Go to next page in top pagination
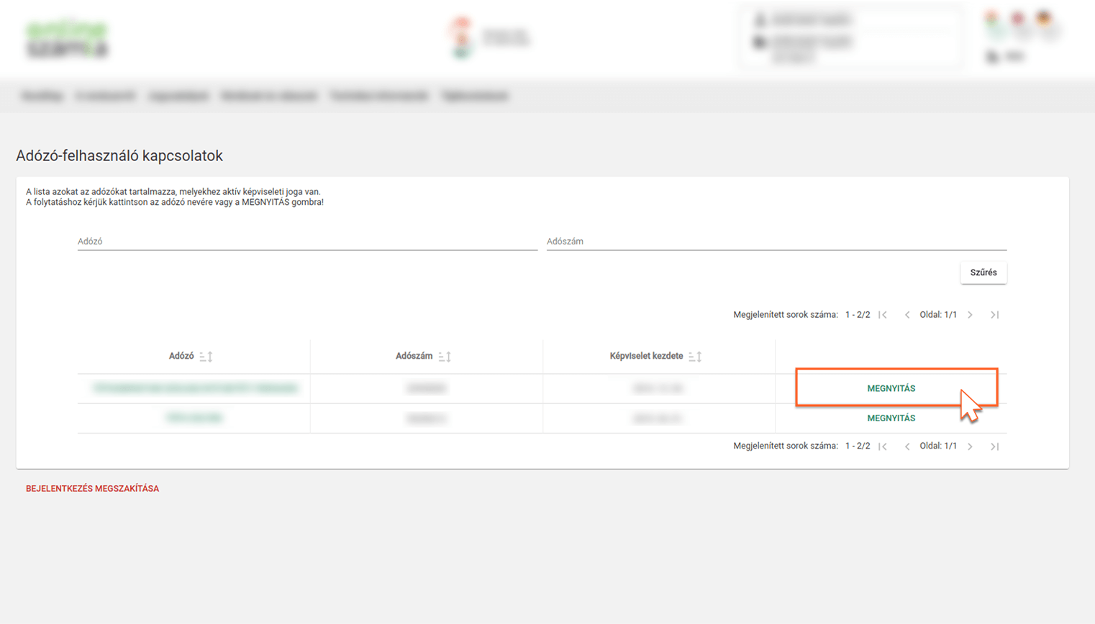Image resolution: width=1095 pixels, height=624 pixels. click(970, 315)
